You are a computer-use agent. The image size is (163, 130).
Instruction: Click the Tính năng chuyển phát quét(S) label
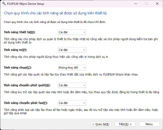tap(27, 85)
